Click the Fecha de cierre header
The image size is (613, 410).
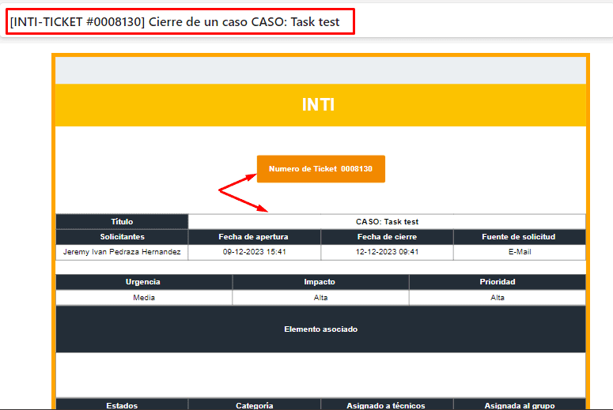(x=387, y=237)
